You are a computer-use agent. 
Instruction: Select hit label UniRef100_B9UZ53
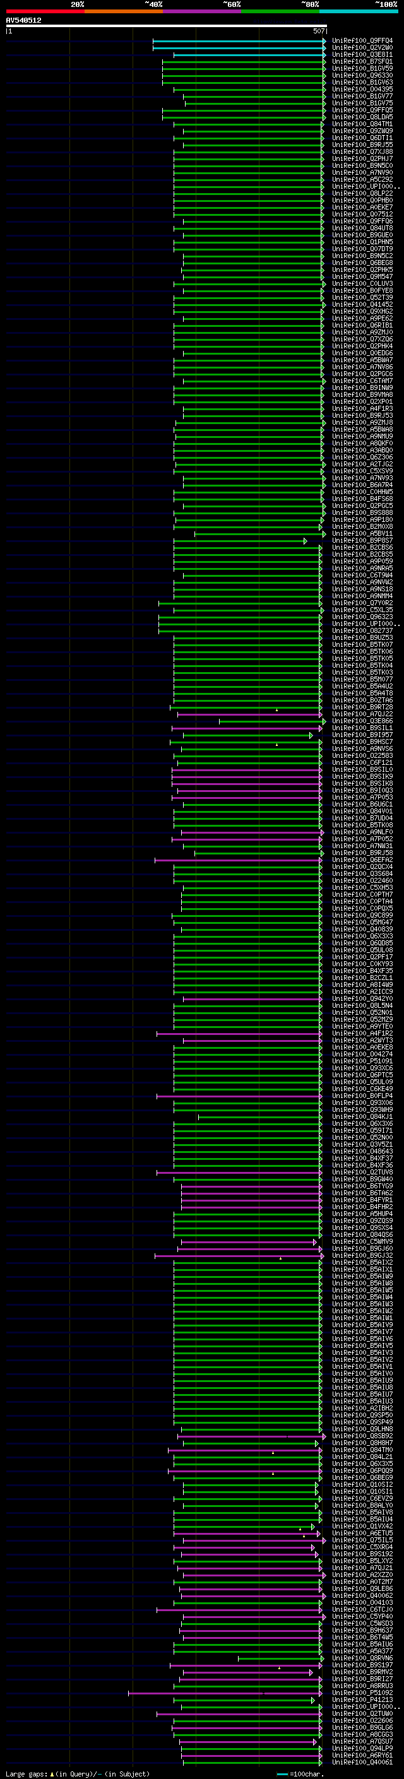tap(362, 637)
